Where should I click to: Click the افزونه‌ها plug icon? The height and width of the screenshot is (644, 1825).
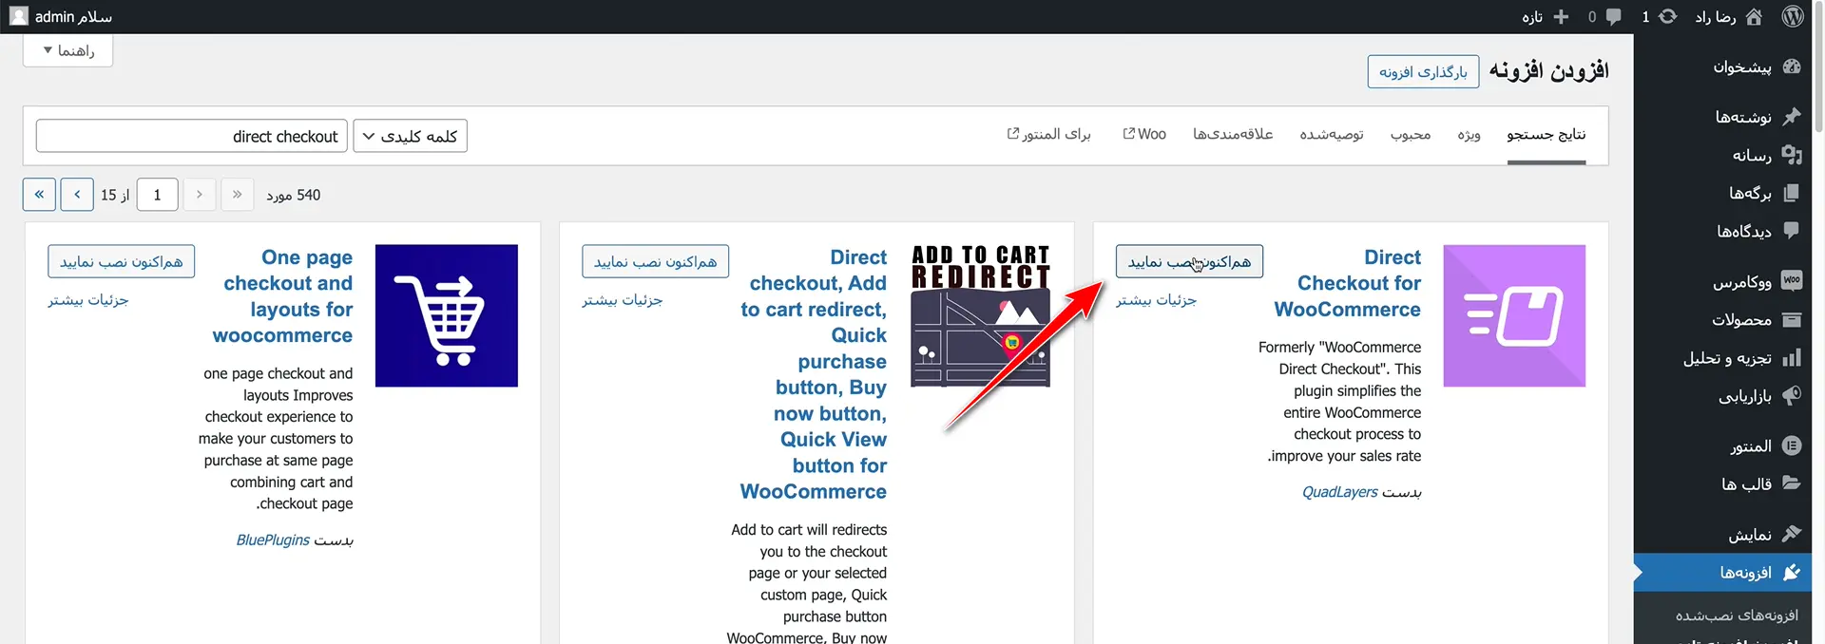[1792, 573]
